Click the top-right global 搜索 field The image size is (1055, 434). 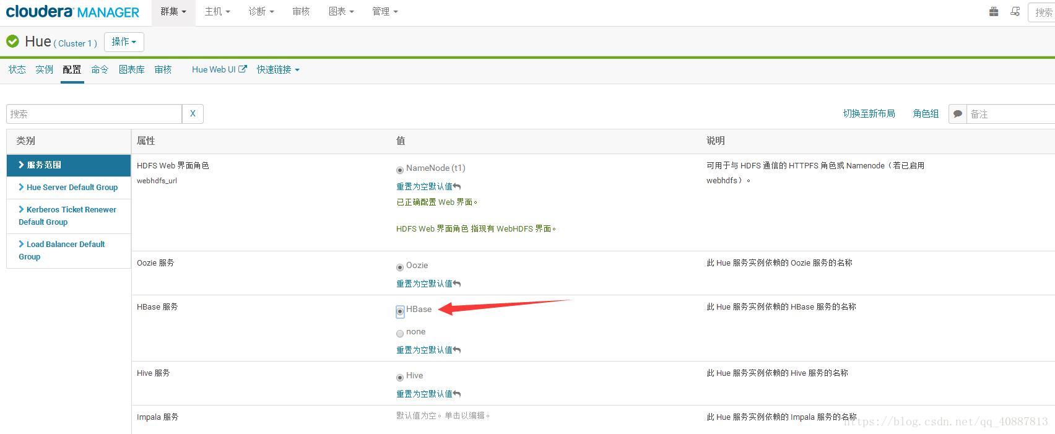click(1042, 12)
